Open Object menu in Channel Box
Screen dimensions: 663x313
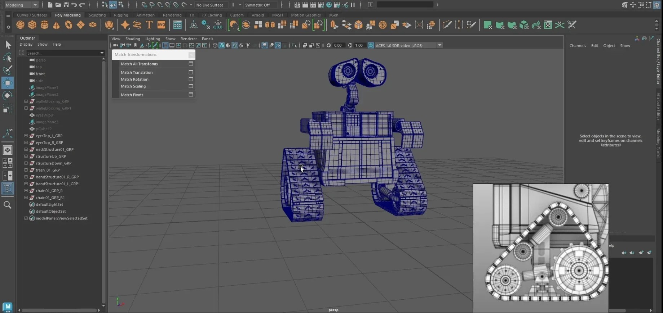pos(609,46)
